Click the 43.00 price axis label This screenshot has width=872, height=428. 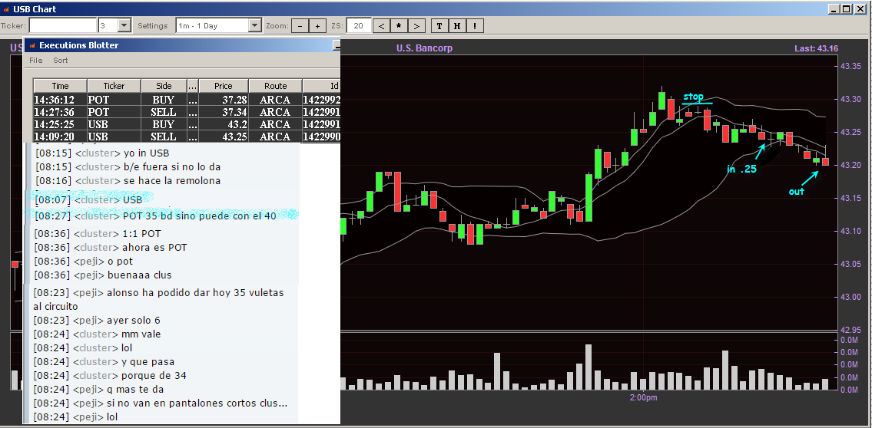pos(850,297)
